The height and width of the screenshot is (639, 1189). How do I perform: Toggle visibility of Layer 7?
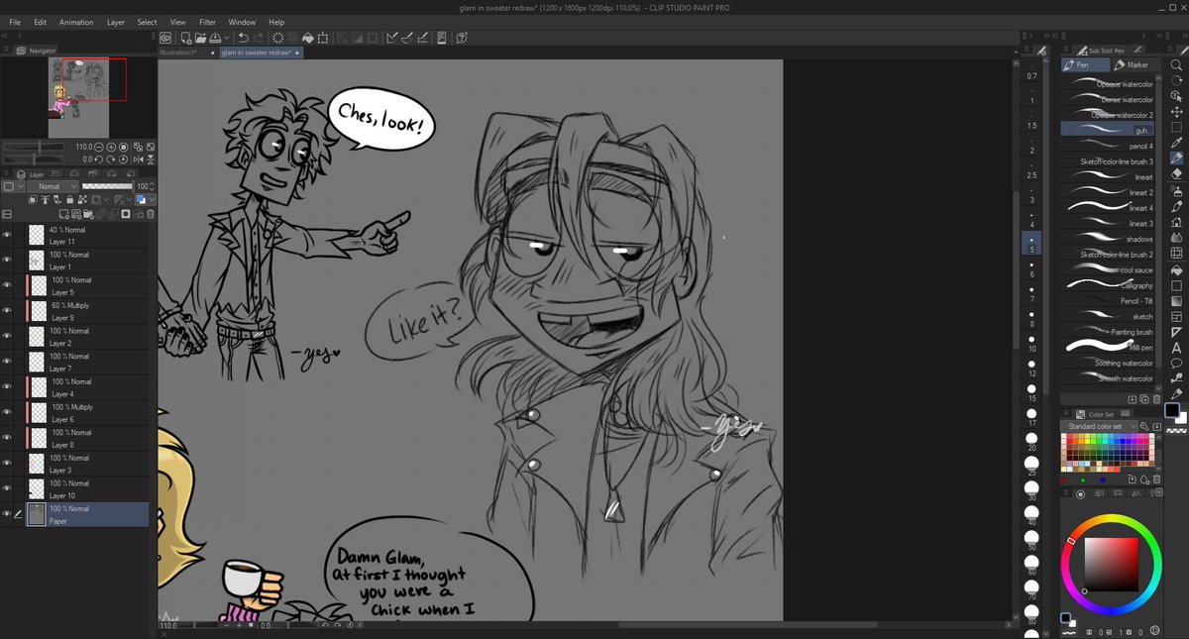(7, 362)
